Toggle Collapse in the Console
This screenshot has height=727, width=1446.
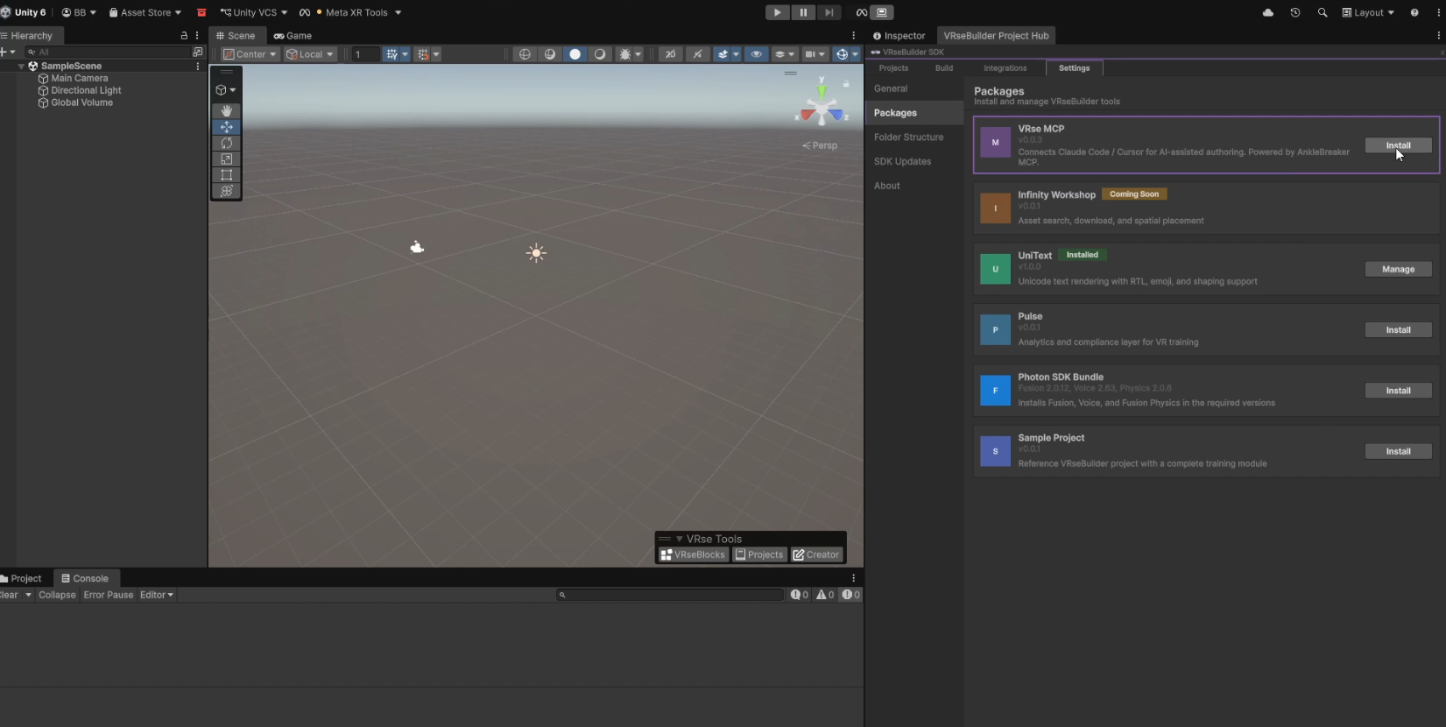tap(57, 595)
